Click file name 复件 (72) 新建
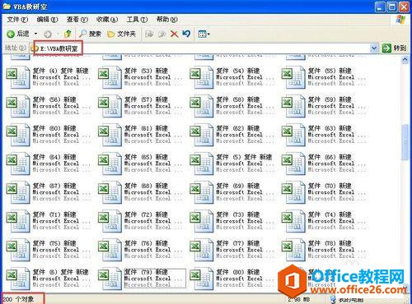 146,214
